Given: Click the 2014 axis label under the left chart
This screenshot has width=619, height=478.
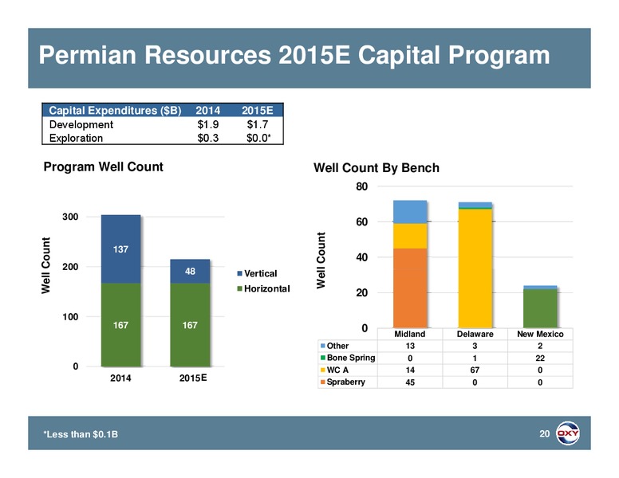Looking at the screenshot, I should click(120, 378).
